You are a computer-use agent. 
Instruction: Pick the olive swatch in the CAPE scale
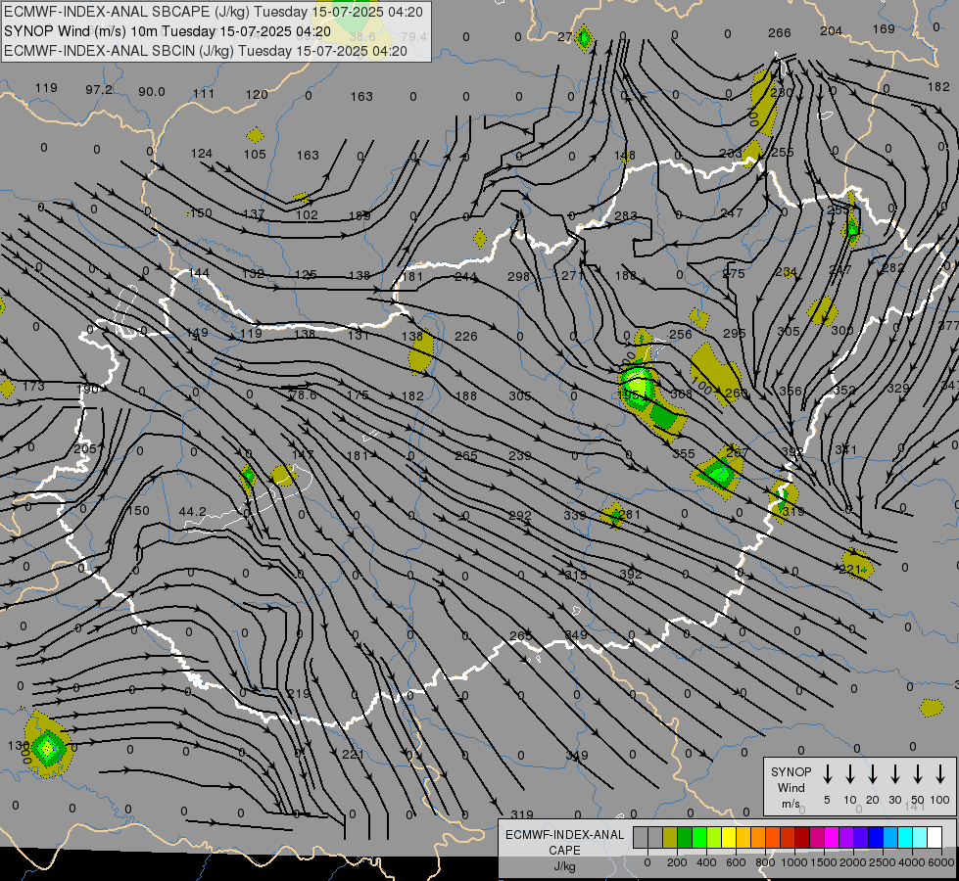point(670,838)
